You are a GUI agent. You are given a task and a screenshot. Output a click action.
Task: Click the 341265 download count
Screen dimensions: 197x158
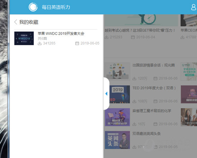[x=49, y=43]
